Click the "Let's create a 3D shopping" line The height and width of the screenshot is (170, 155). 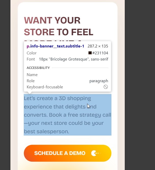click(57, 98)
